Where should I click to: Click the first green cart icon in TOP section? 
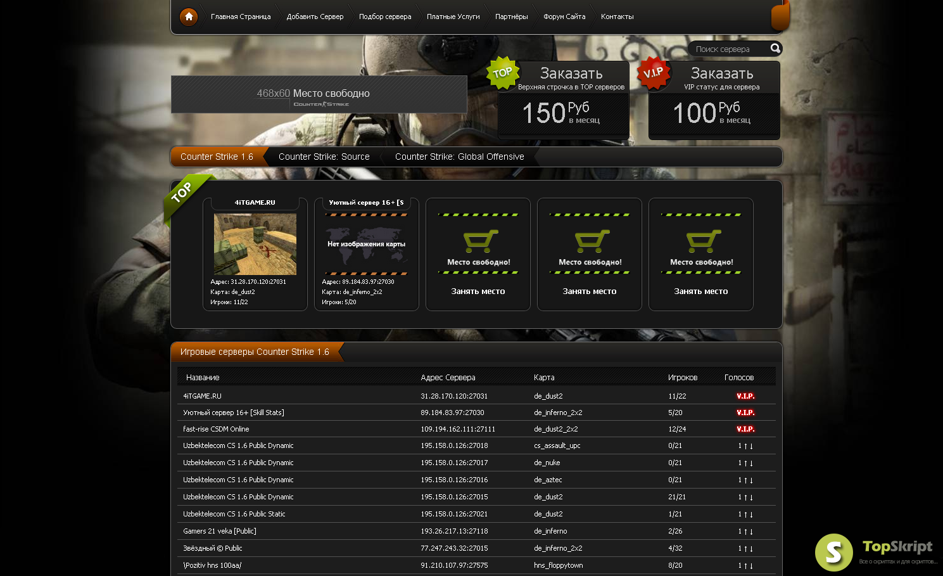click(480, 241)
